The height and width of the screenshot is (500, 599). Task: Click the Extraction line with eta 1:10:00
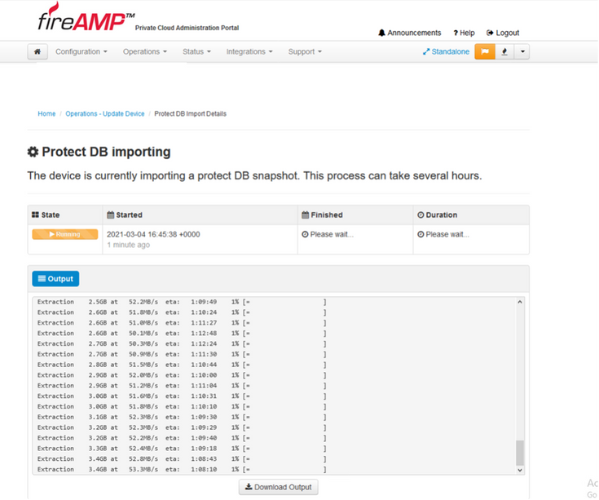pos(182,375)
